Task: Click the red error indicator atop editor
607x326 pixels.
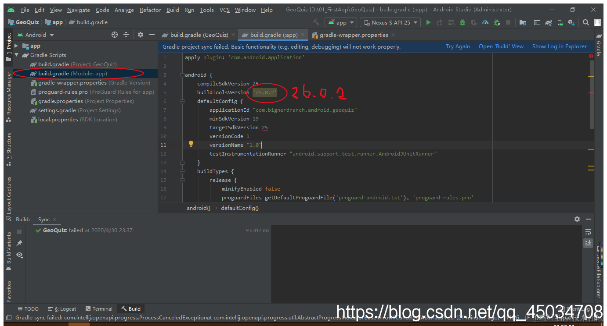Action: [591, 57]
